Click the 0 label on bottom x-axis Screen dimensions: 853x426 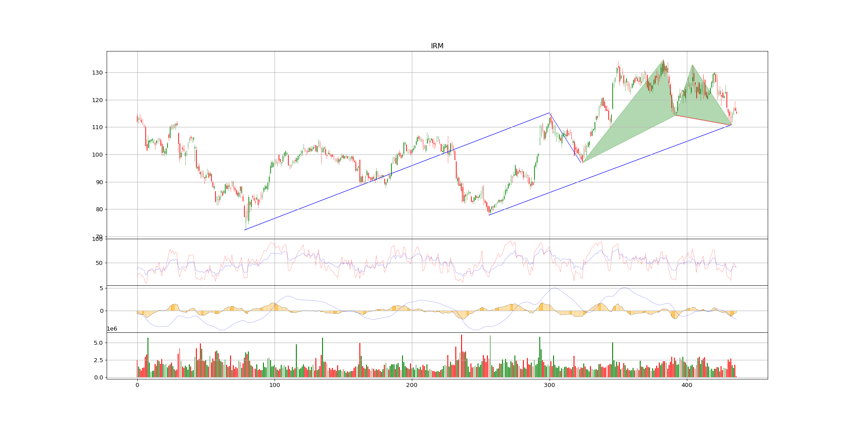pyautogui.click(x=137, y=386)
